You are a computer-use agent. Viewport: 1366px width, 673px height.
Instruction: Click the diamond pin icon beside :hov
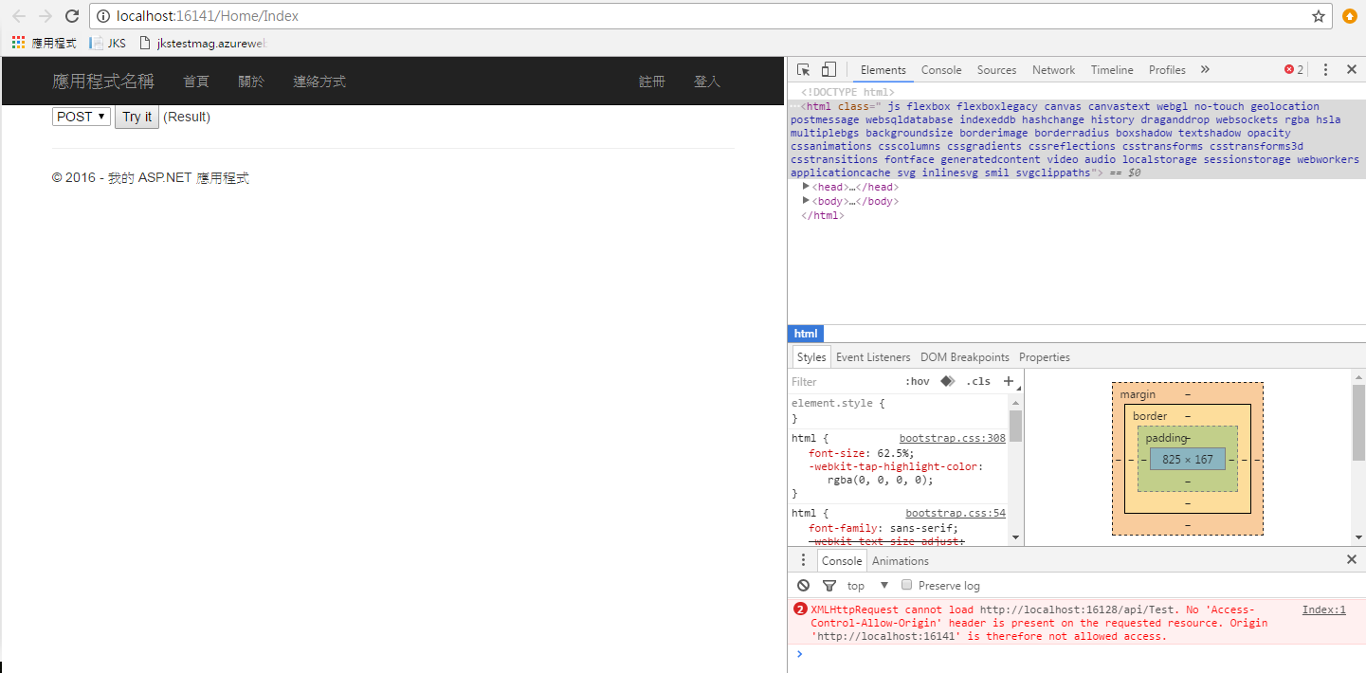[x=947, y=381]
